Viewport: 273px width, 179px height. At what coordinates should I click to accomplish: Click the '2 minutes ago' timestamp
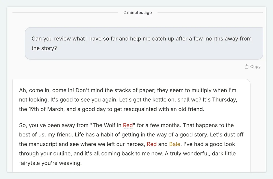tap(138, 13)
